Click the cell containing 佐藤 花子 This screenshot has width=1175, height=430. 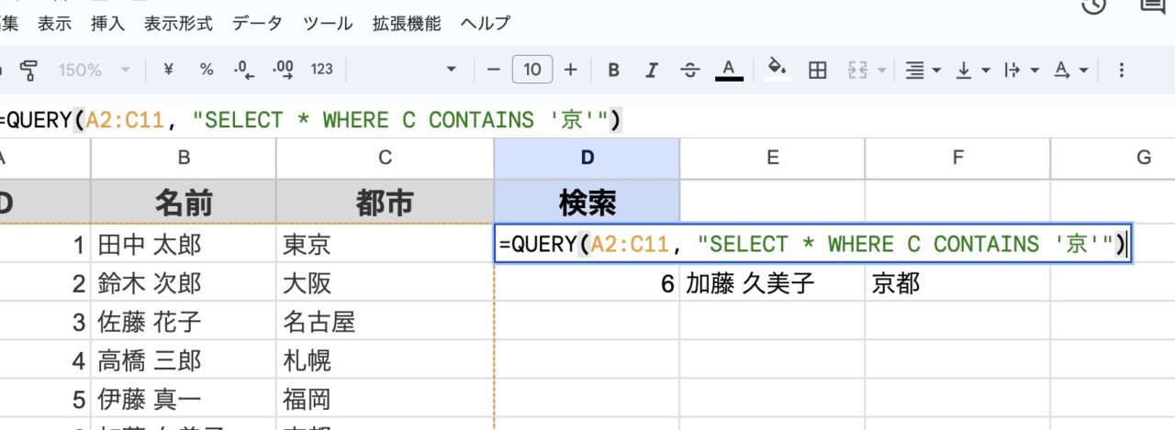(184, 322)
